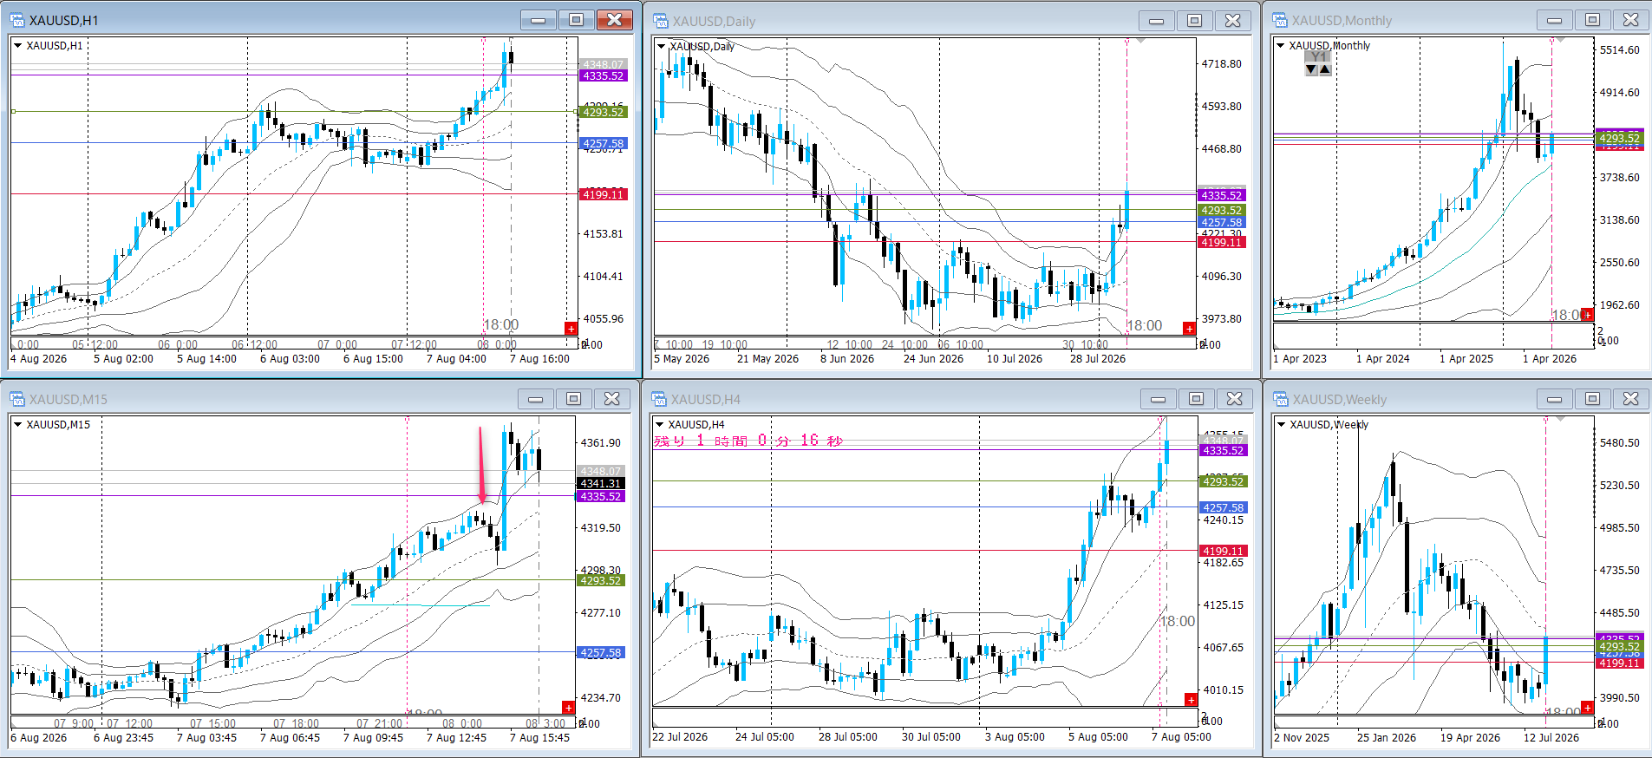
Task: Click the purple 4335.52 price label in Daily chart
Action: [1222, 195]
